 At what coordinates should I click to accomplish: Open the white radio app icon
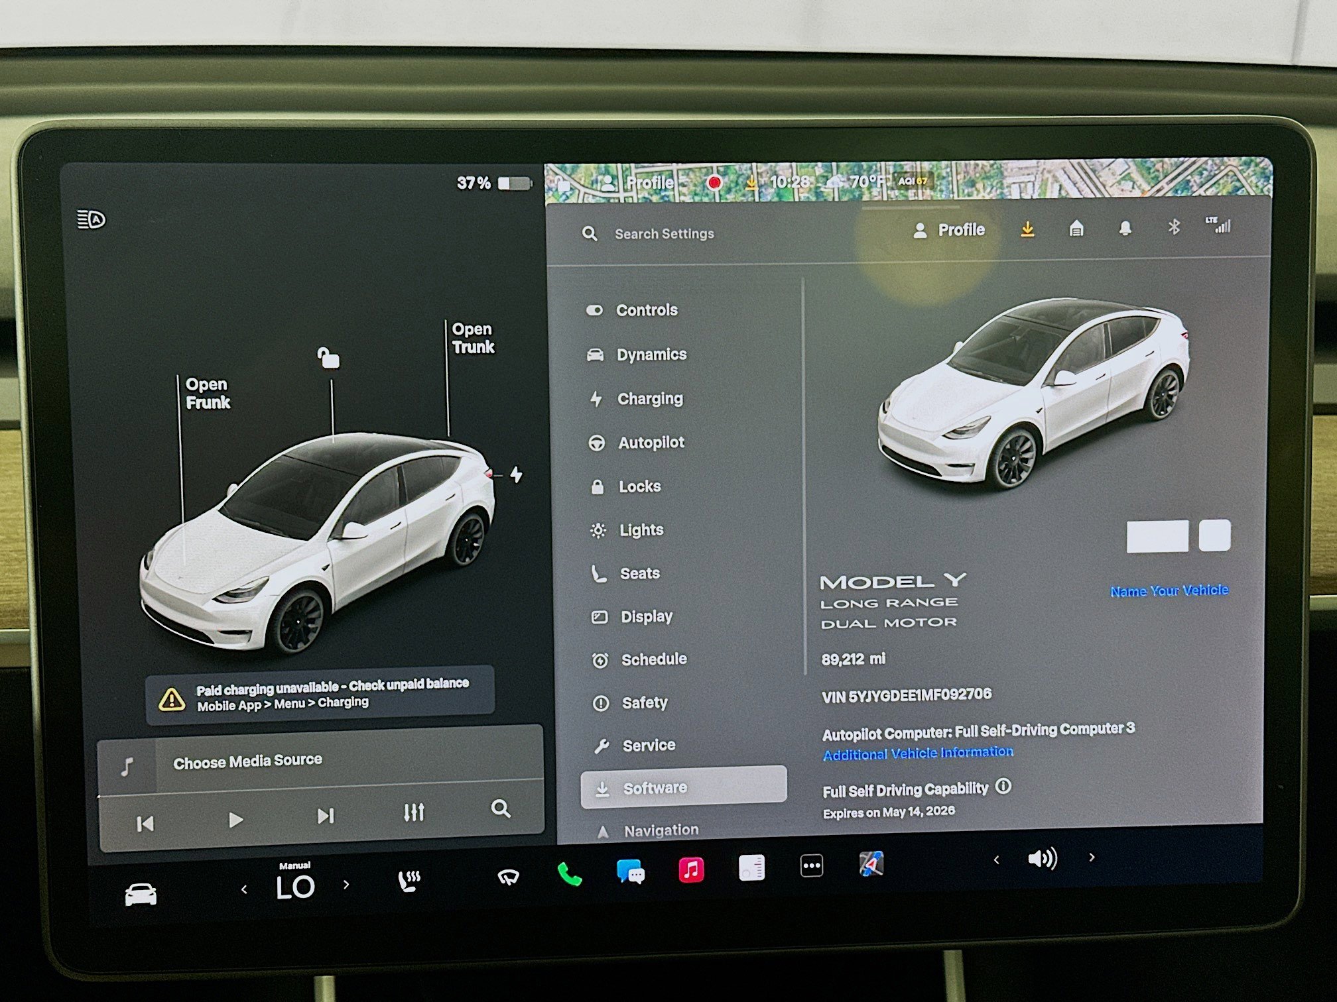(751, 867)
